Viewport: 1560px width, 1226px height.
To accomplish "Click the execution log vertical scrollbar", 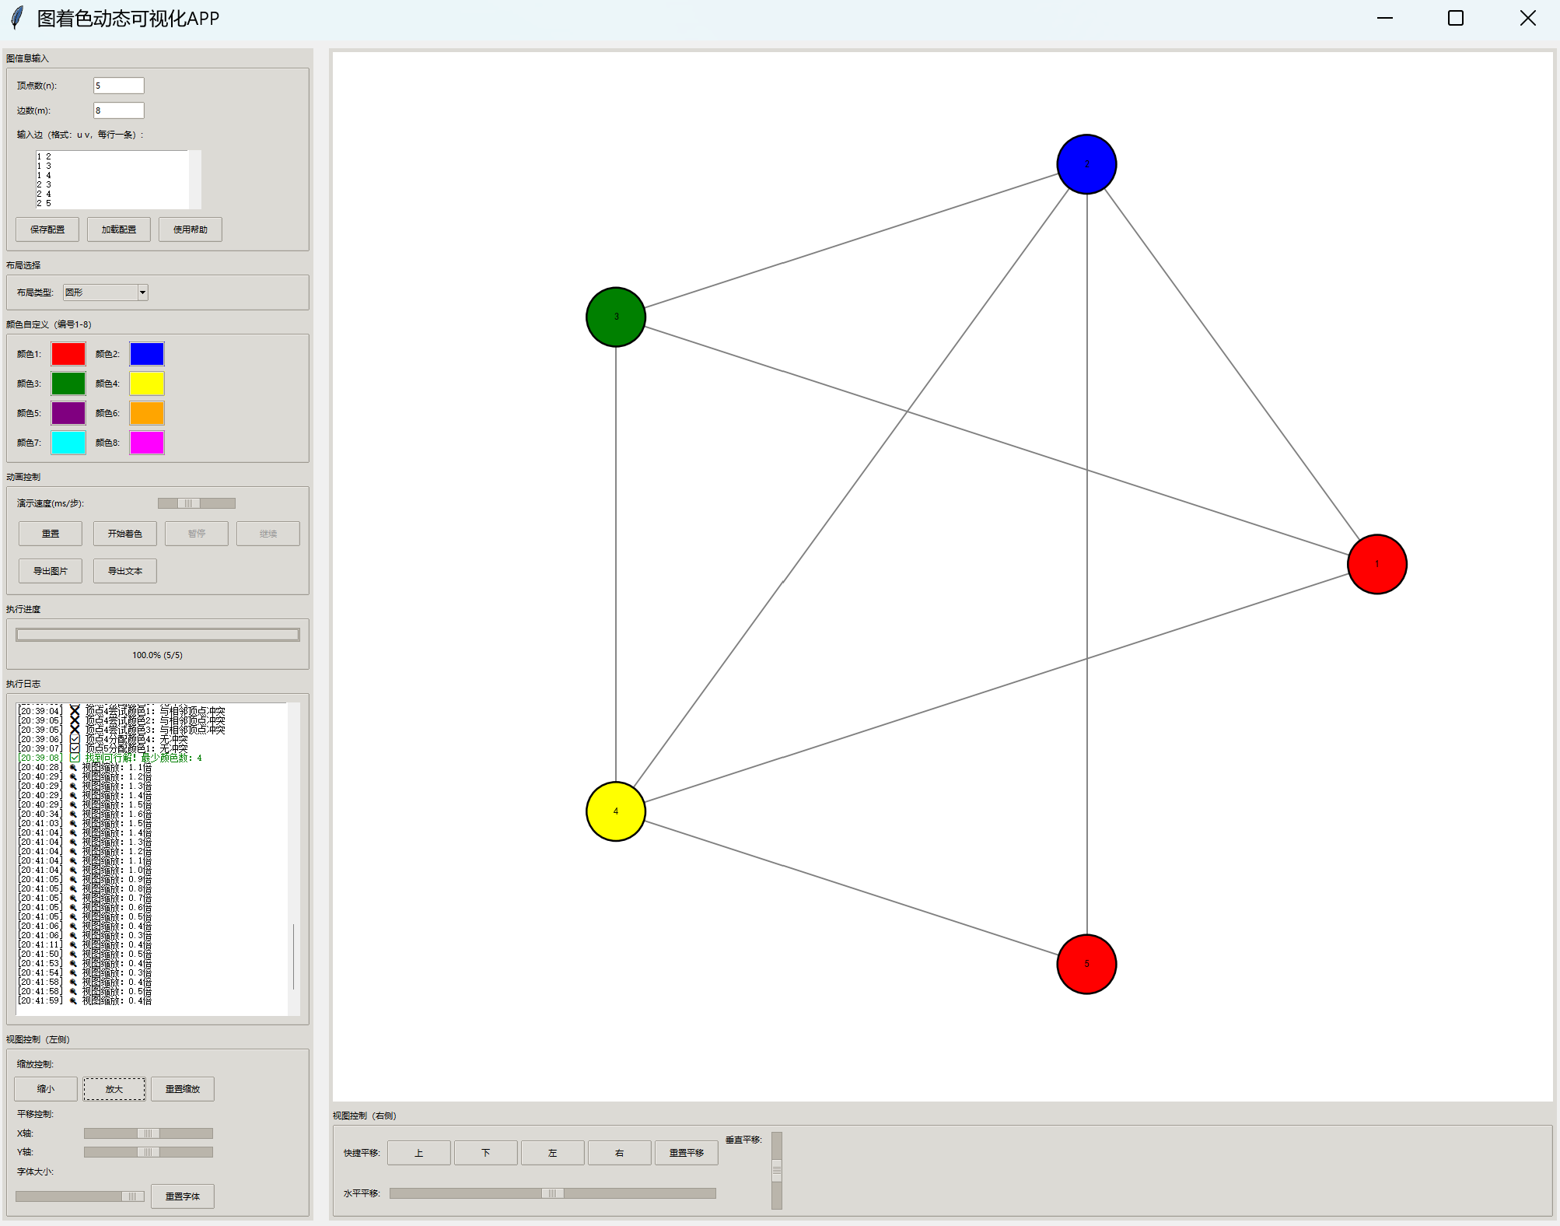I will 293,956.
